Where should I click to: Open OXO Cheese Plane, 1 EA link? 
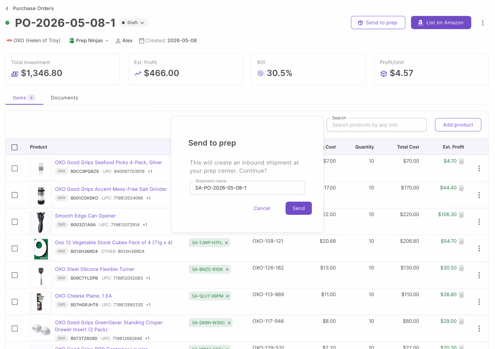point(83,296)
